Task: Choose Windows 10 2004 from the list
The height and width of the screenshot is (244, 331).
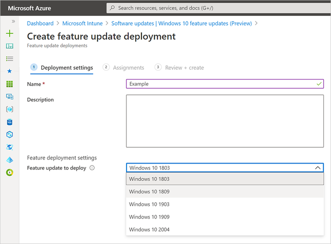Action: (x=225, y=229)
